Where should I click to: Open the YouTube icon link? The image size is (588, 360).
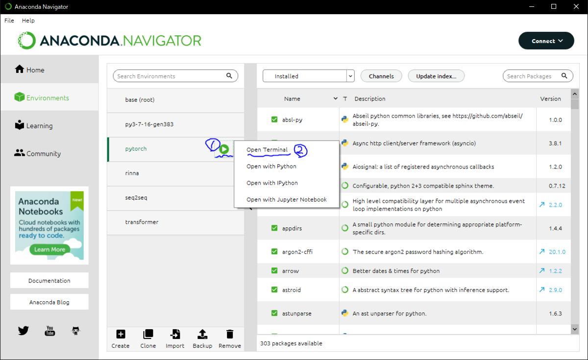tap(50, 331)
